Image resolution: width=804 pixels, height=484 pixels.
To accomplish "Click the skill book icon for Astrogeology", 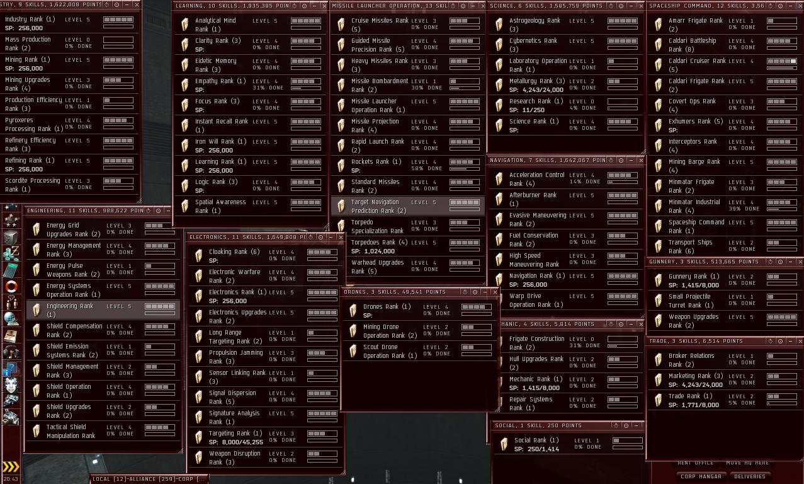I will point(499,25).
